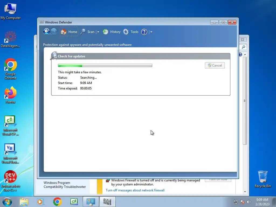This screenshot has height=207, width=276.
Task: Click the help icon in the background window
Action: (240, 54)
